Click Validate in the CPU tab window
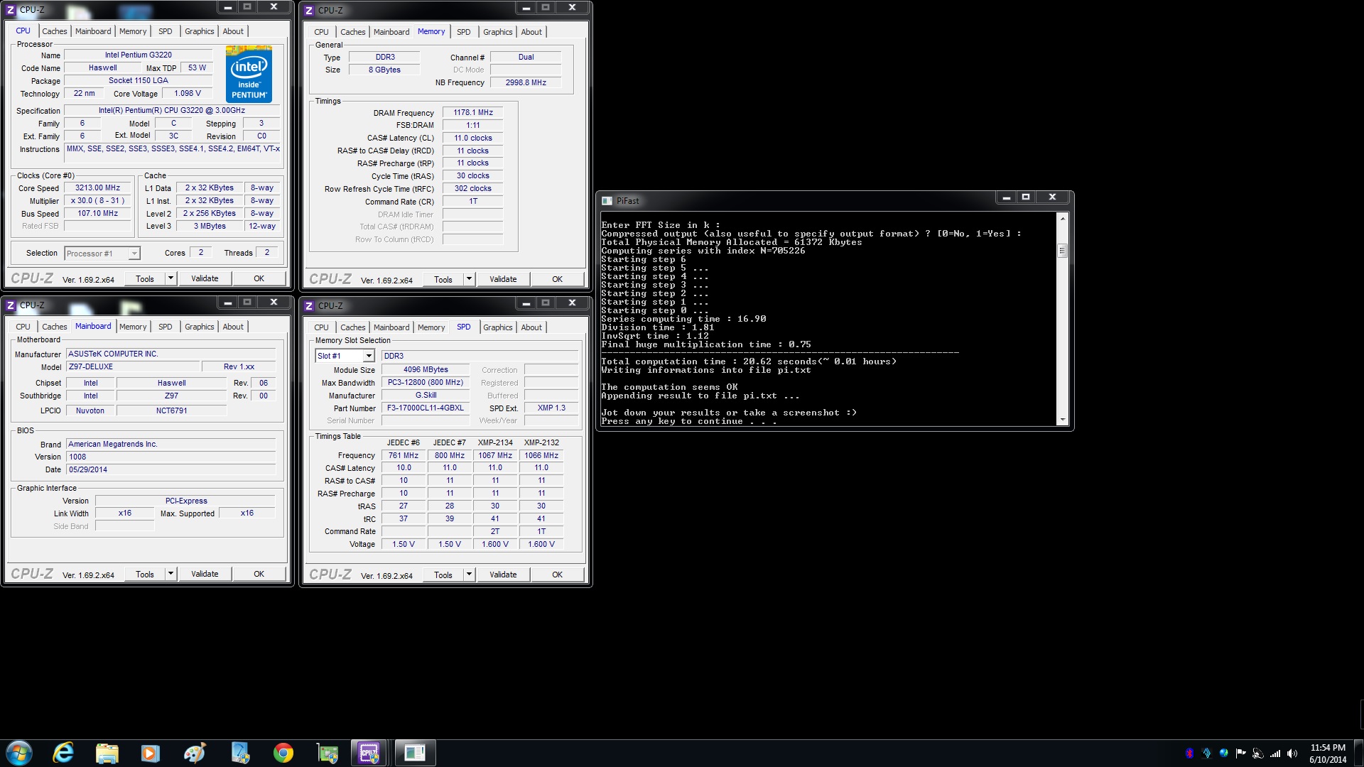 [x=205, y=278]
